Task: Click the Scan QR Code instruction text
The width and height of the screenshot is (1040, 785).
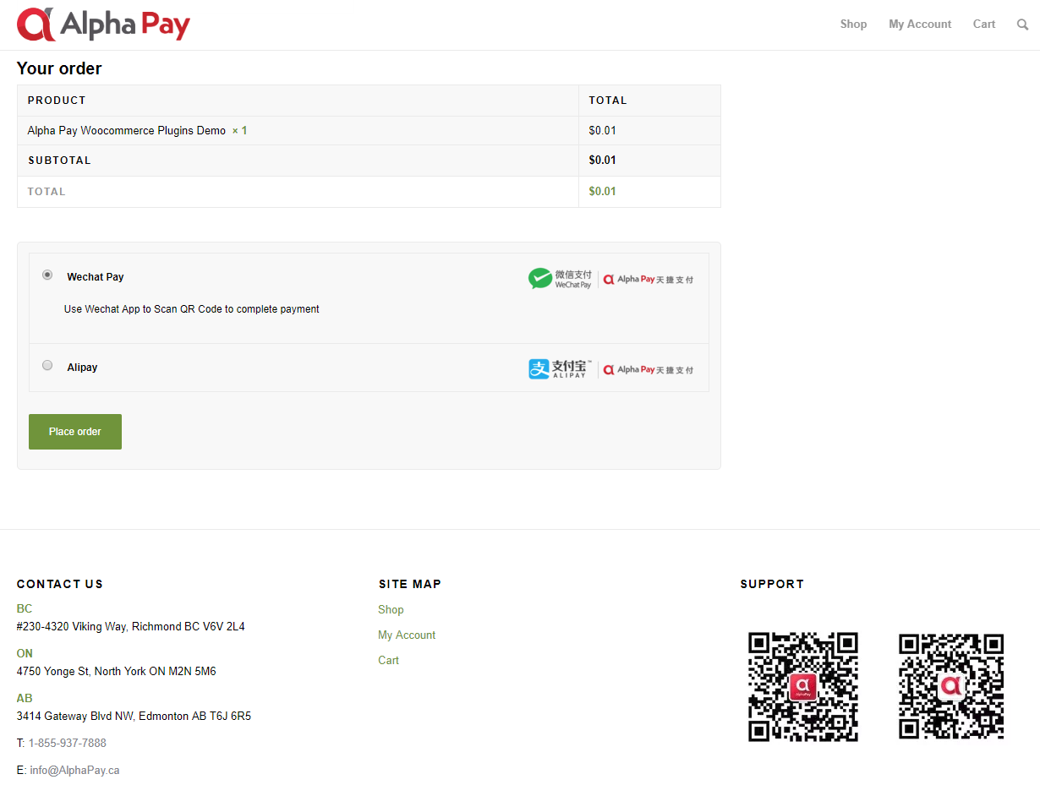Action: tap(192, 309)
